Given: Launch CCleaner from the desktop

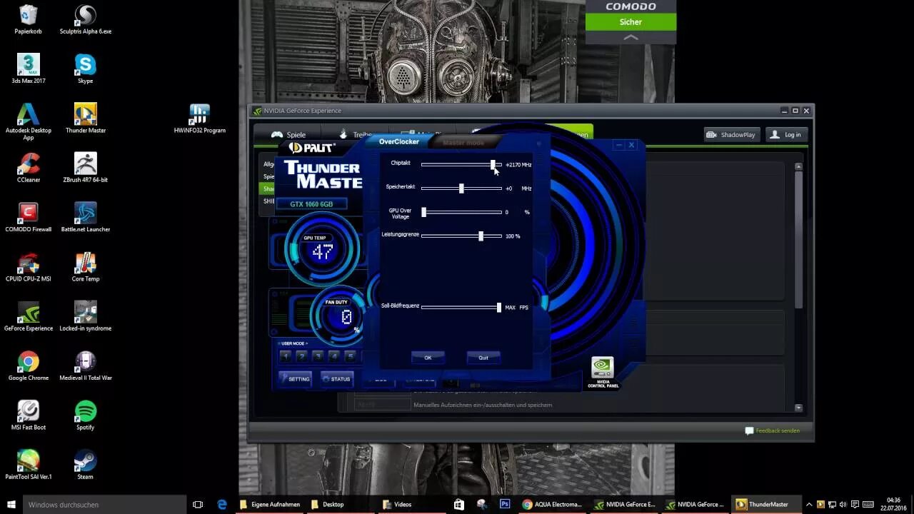Looking at the screenshot, I should point(28,168).
